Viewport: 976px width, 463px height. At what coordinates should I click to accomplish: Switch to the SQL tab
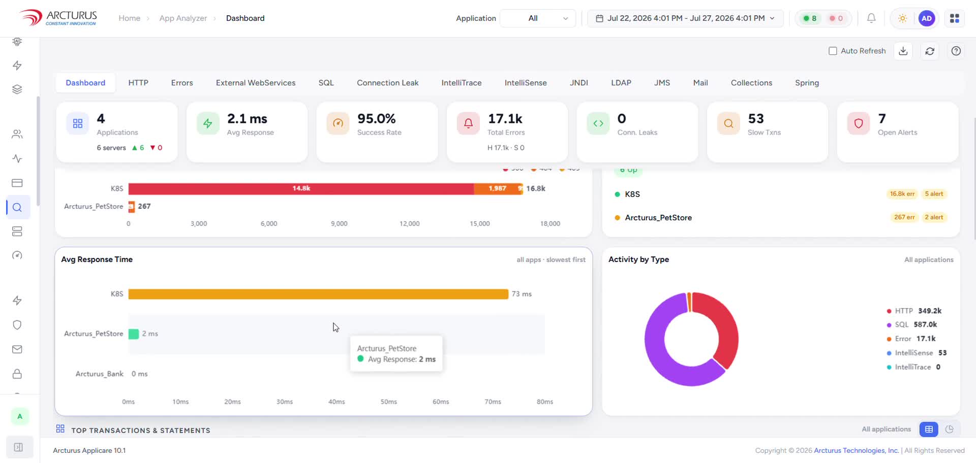tap(326, 83)
